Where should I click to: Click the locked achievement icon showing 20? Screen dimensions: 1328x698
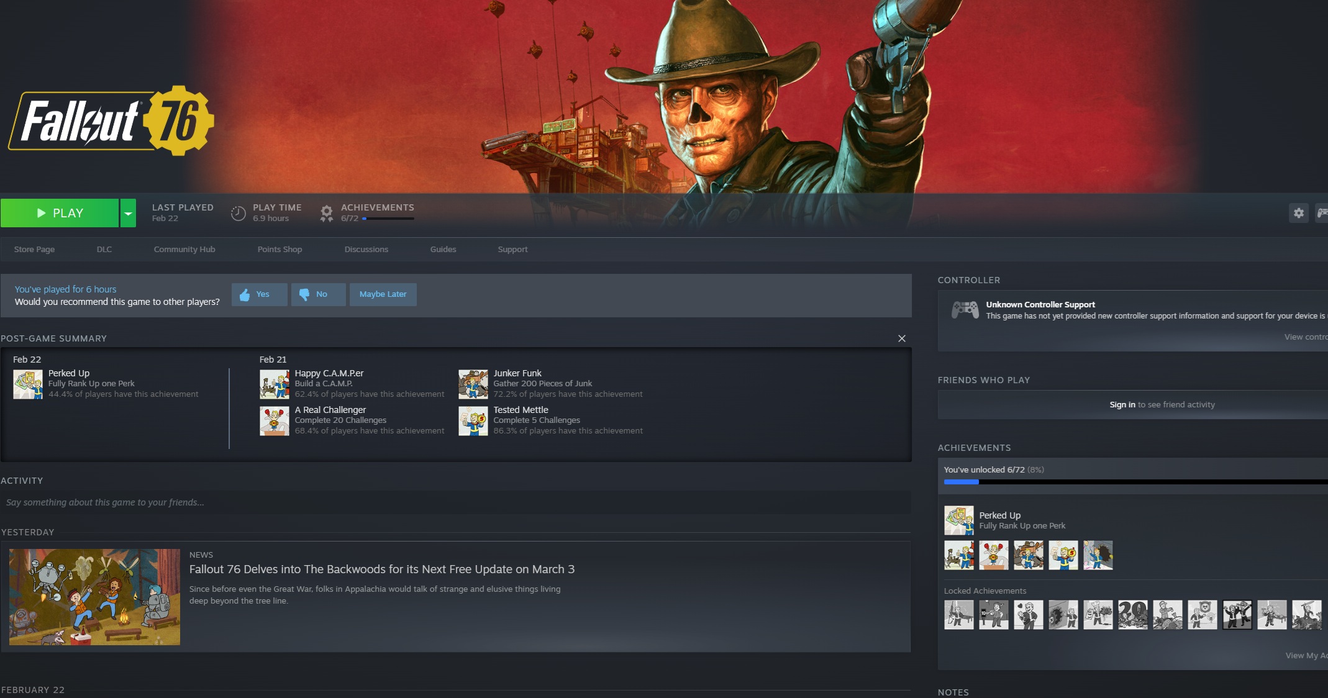click(x=1132, y=615)
